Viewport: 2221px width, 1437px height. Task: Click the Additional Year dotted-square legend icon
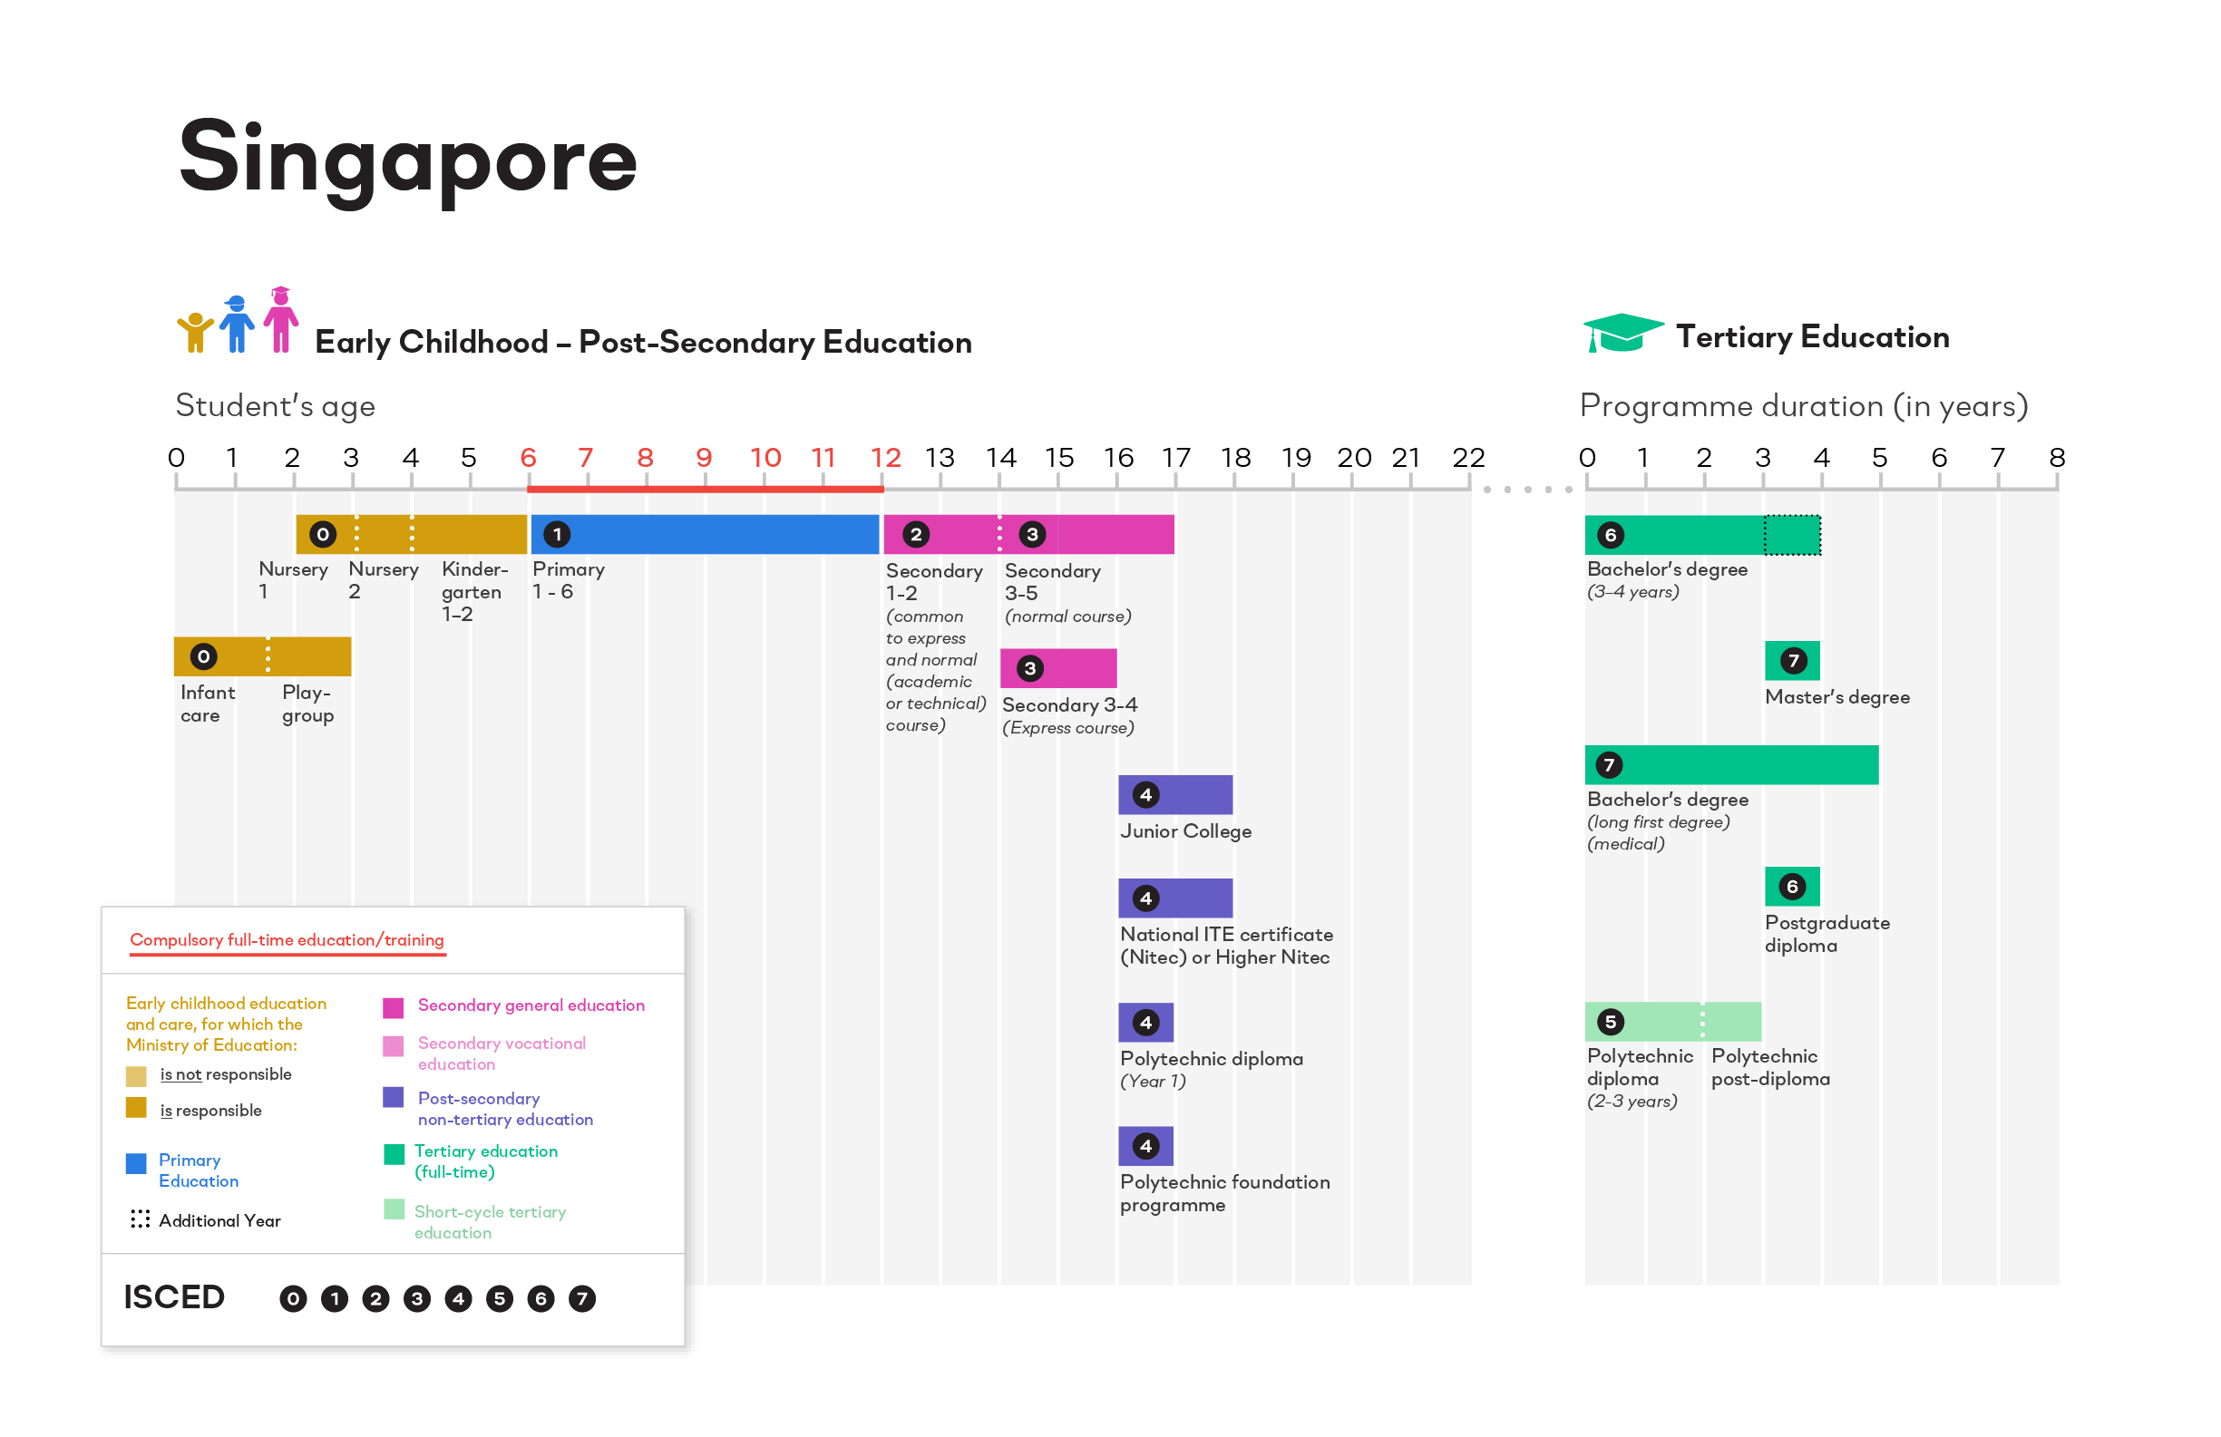coord(140,1219)
